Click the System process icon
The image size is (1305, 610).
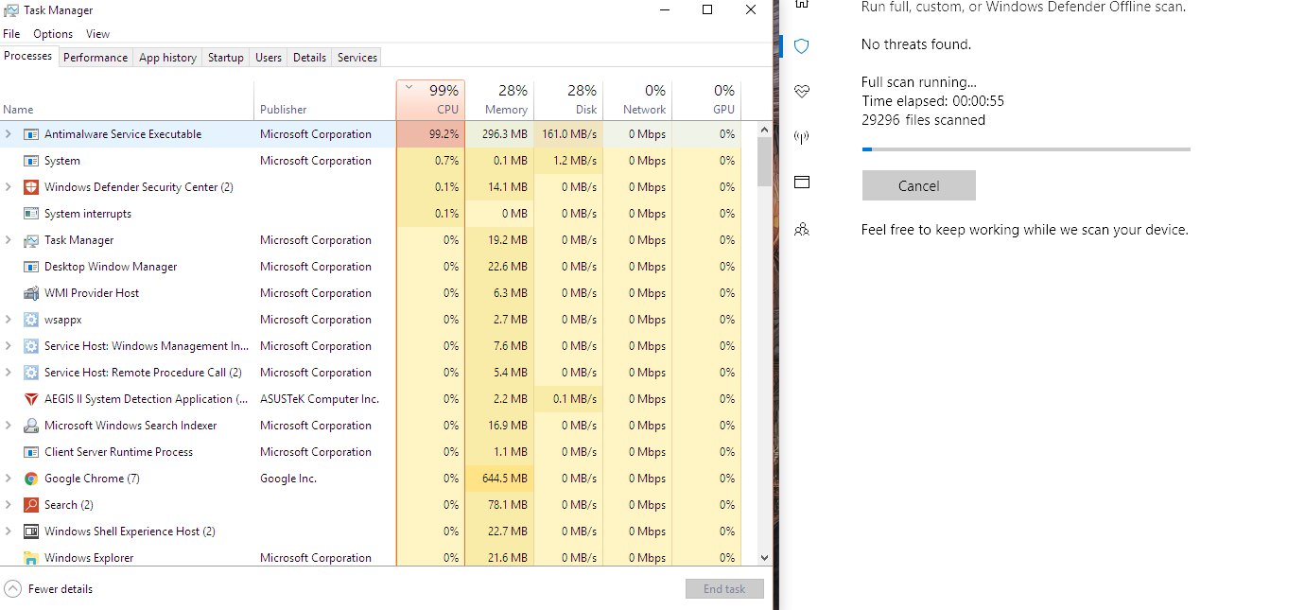coord(30,161)
